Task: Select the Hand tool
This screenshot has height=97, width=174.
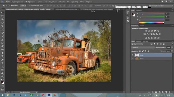Action: pos(2,73)
